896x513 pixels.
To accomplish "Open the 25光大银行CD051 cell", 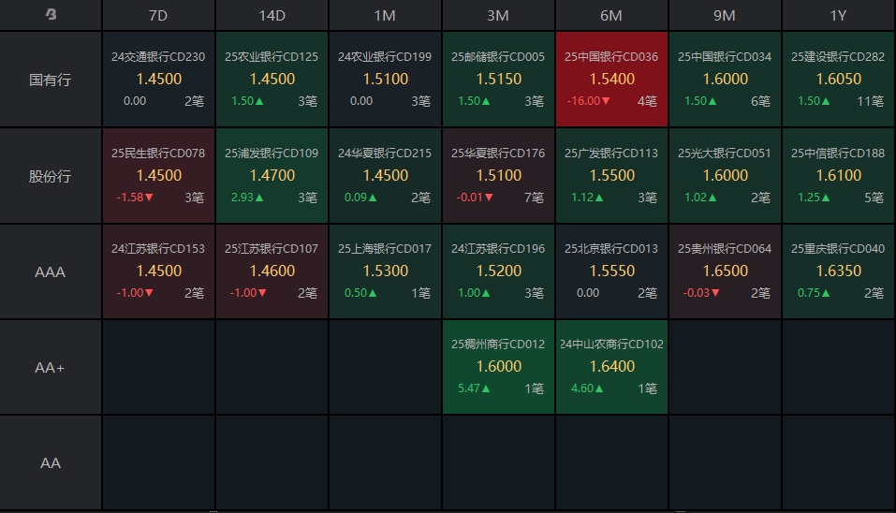I will (x=725, y=175).
